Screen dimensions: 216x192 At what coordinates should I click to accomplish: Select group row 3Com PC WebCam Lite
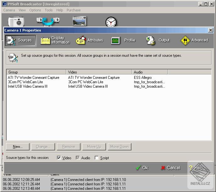coord(25,82)
